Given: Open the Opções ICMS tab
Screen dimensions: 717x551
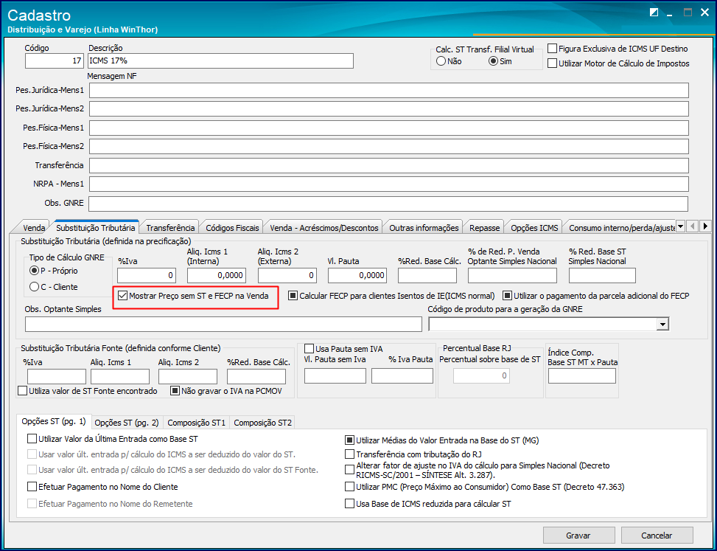Looking at the screenshot, I should pyautogui.click(x=534, y=227).
